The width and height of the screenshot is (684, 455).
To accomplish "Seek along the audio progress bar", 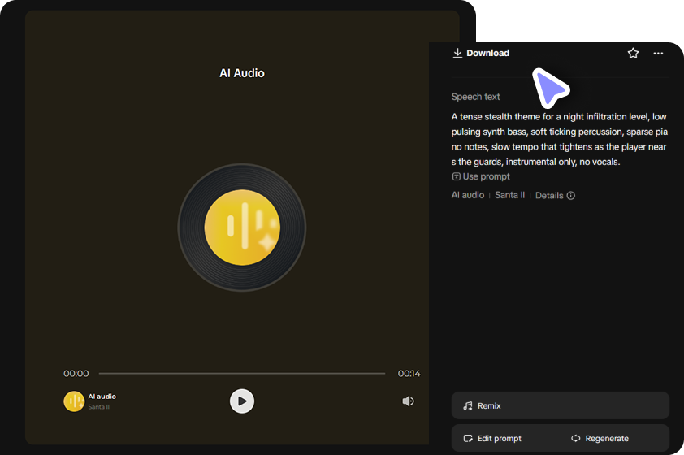I will click(242, 374).
